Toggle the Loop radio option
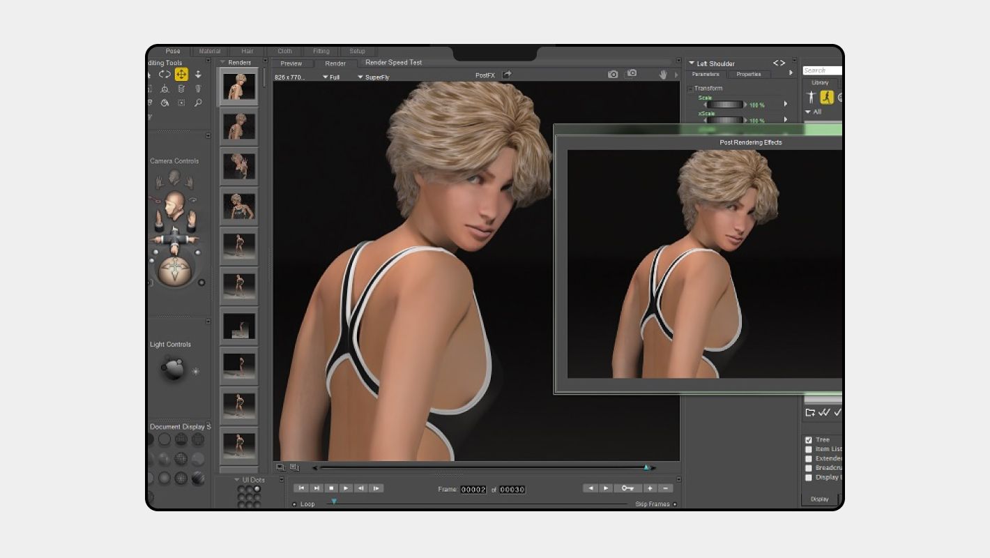This screenshot has width=990, height=558. pos(294,504)
